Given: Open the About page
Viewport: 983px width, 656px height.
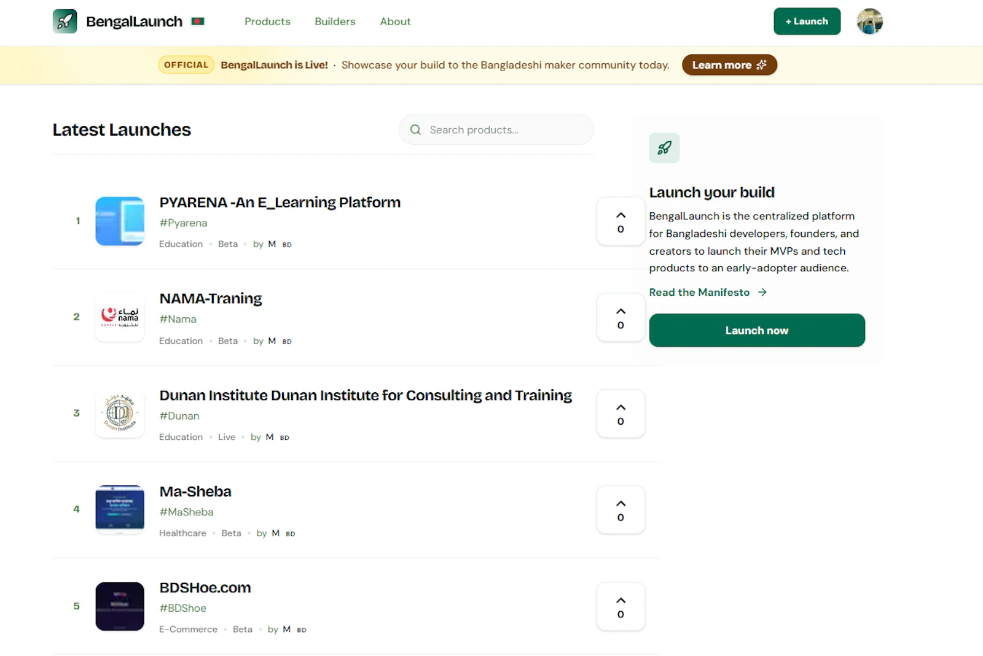Looking at the screenshot, I should coord(395,21).
